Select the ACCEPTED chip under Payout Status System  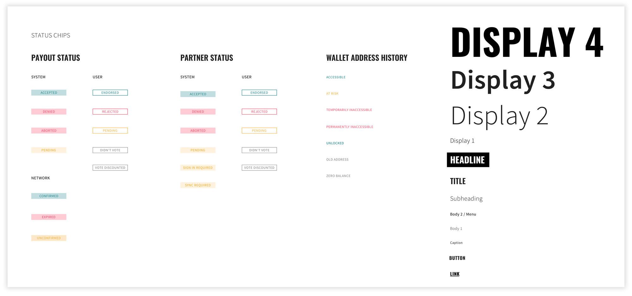[49, 92]
